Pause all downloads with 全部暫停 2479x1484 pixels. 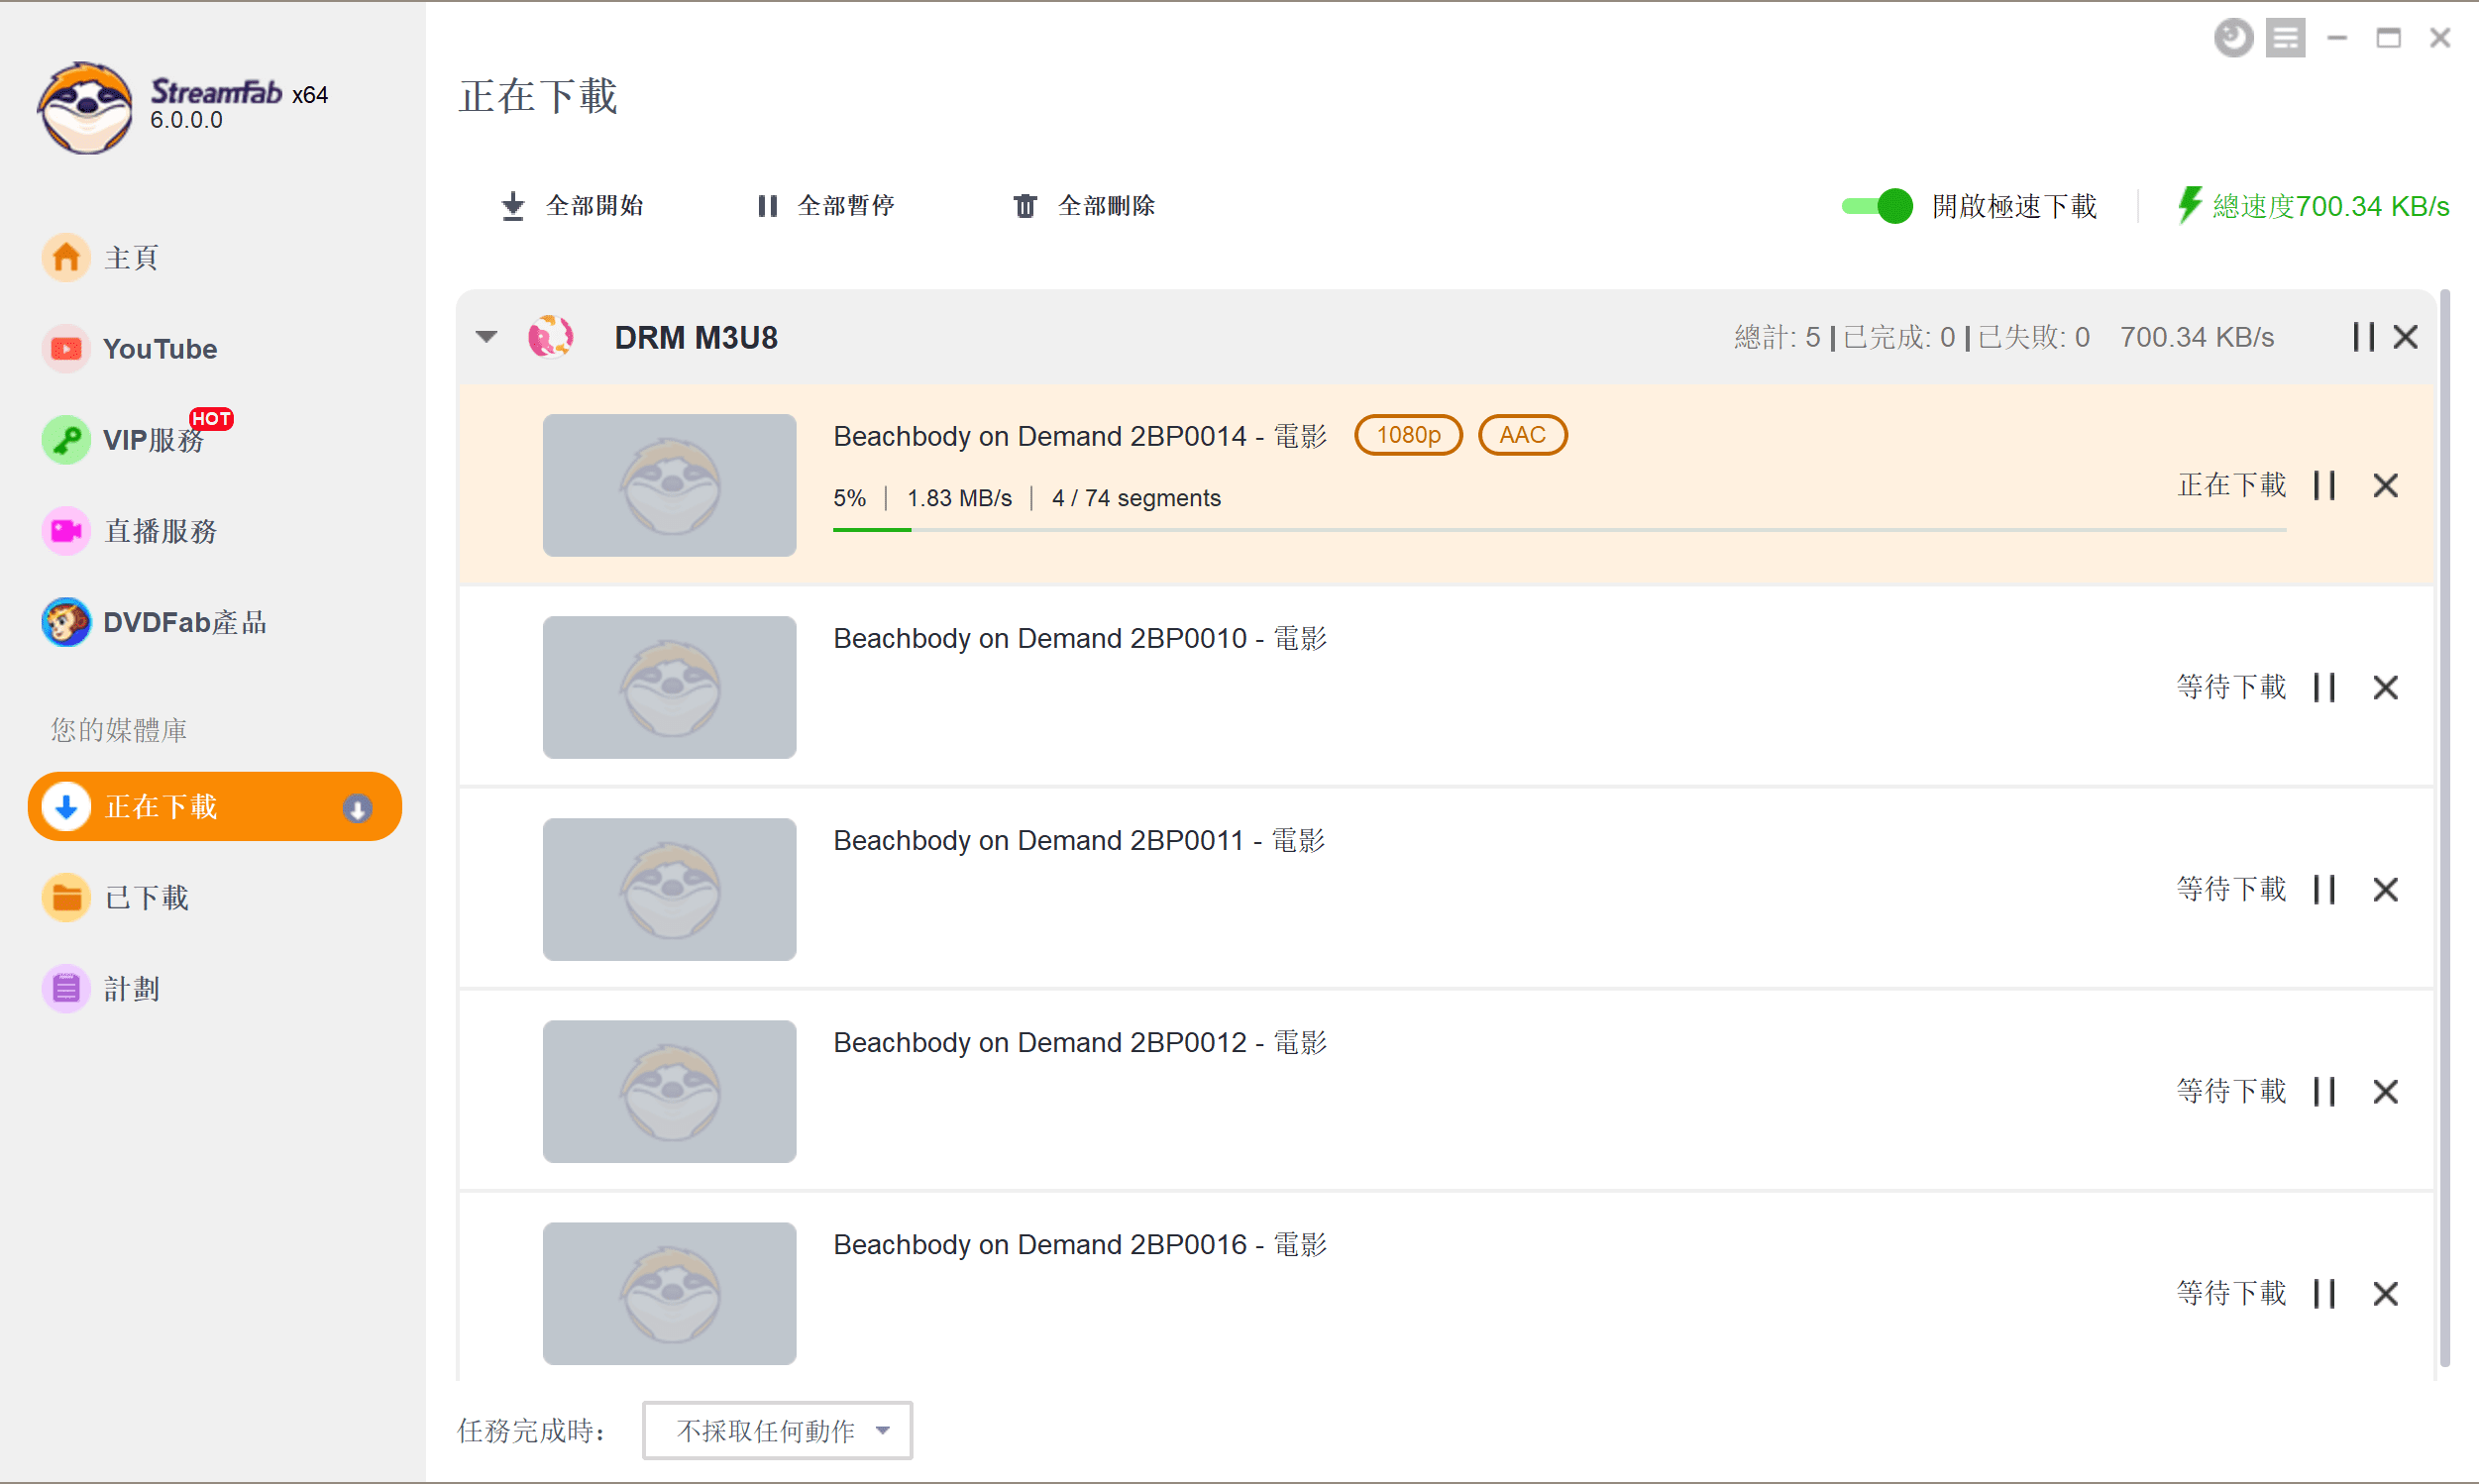(826, 206)
